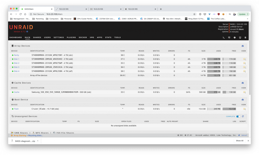Image resolution: width=259 pixels, height=155 pixels.
Task: Browse Flash via its view folder icon
Action: pyautogui.click(x=244, y=109)
